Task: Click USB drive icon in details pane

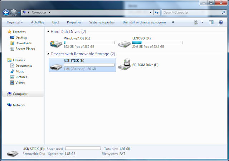Action: (13, 154)
